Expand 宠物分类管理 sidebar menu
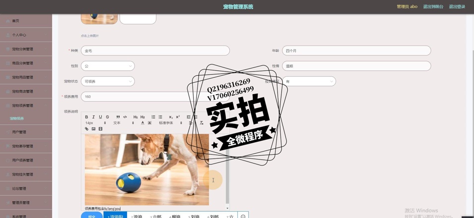The width and height of the screenshot is (474, 218). click(x=26, y=49)
